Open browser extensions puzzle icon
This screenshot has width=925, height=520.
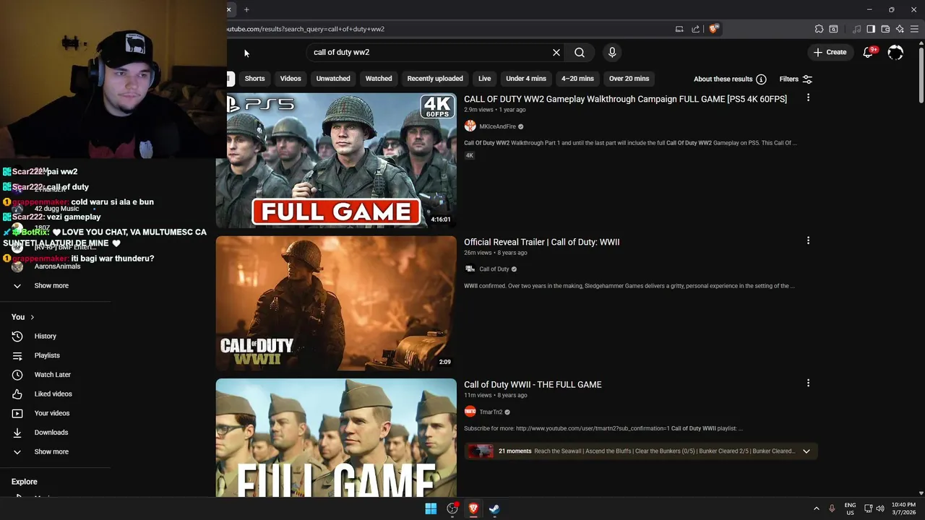click(x=819, y=29)
